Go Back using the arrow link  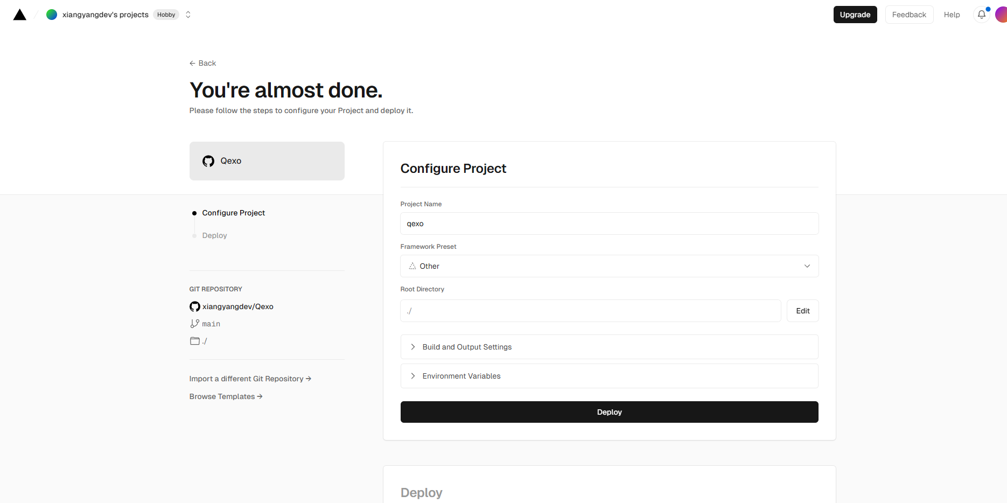coord(202,63)
